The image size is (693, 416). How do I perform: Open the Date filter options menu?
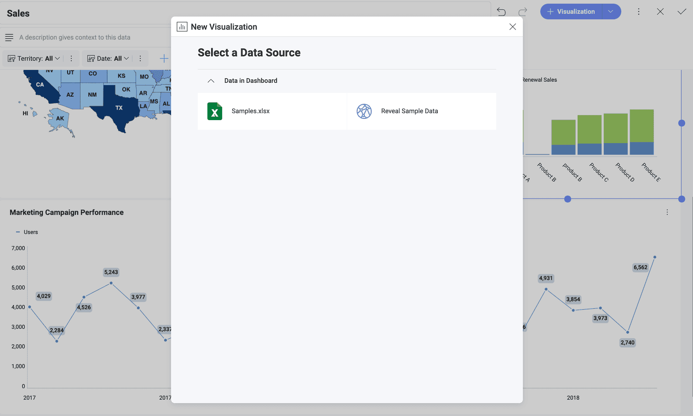[140, 58]
